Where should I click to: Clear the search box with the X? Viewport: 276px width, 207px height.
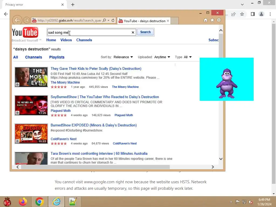click(133, 32)
